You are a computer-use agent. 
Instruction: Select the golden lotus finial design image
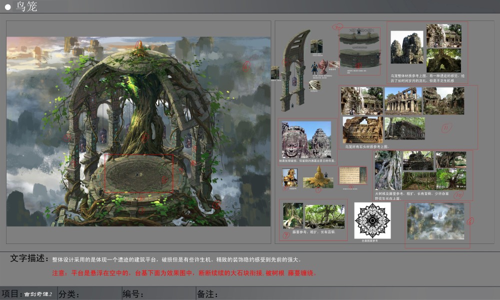[x=318, y=177]
